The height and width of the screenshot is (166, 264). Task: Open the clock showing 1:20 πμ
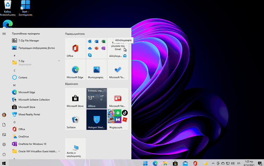pos(249,163)
